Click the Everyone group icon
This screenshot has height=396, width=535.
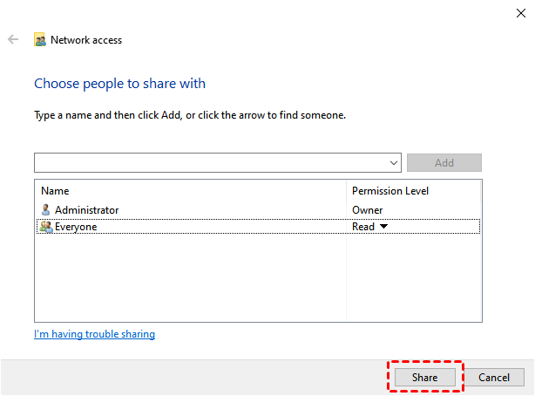tap(46, 227)
